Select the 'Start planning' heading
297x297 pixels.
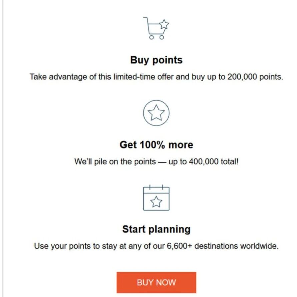click(x=156, y=229)
